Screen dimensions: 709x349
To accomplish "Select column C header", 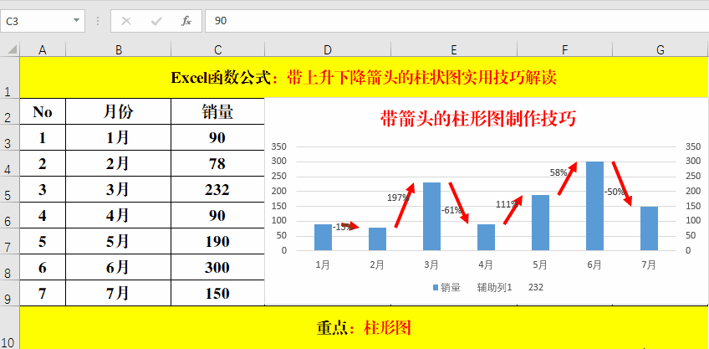I will (x=218, y=49).
